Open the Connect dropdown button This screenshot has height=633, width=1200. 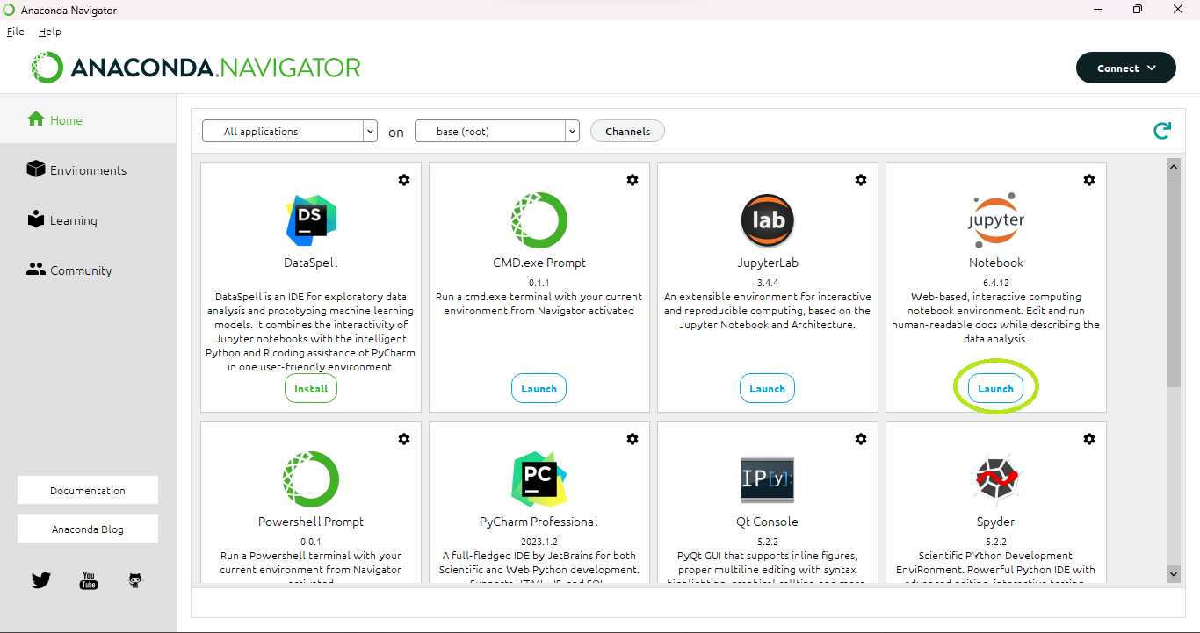click(x=1125, y=68)
